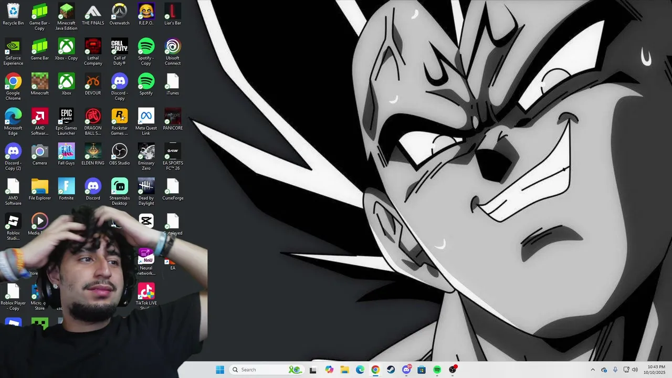Open Microsoft Store taskbar icon
Viewport: 672px width, 378px height.
422,370
